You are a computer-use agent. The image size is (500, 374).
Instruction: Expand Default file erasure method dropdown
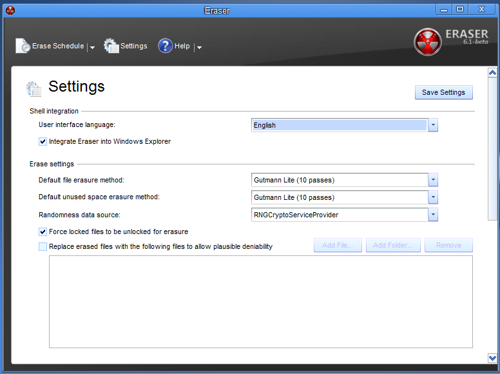pos(433,180)
